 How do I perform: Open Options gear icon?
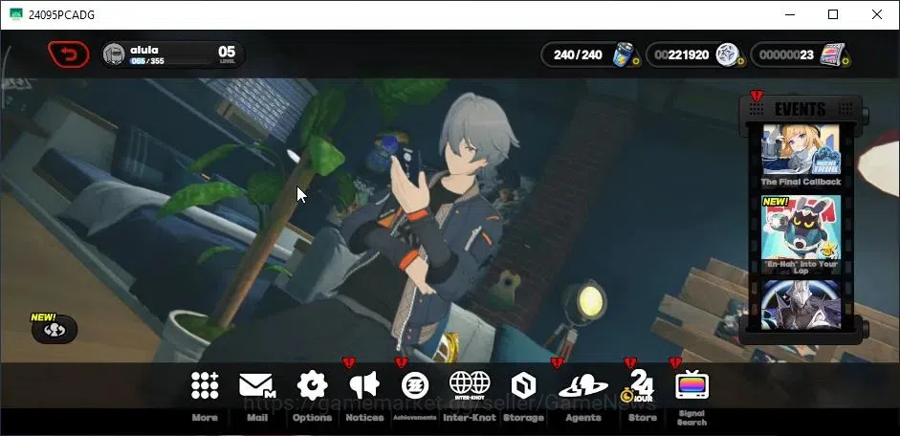(x=312, y=385)
